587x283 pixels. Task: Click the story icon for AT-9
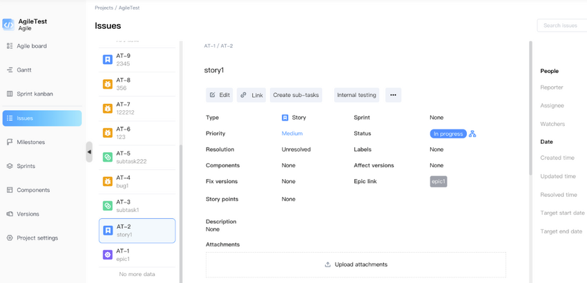coord(108,60)
